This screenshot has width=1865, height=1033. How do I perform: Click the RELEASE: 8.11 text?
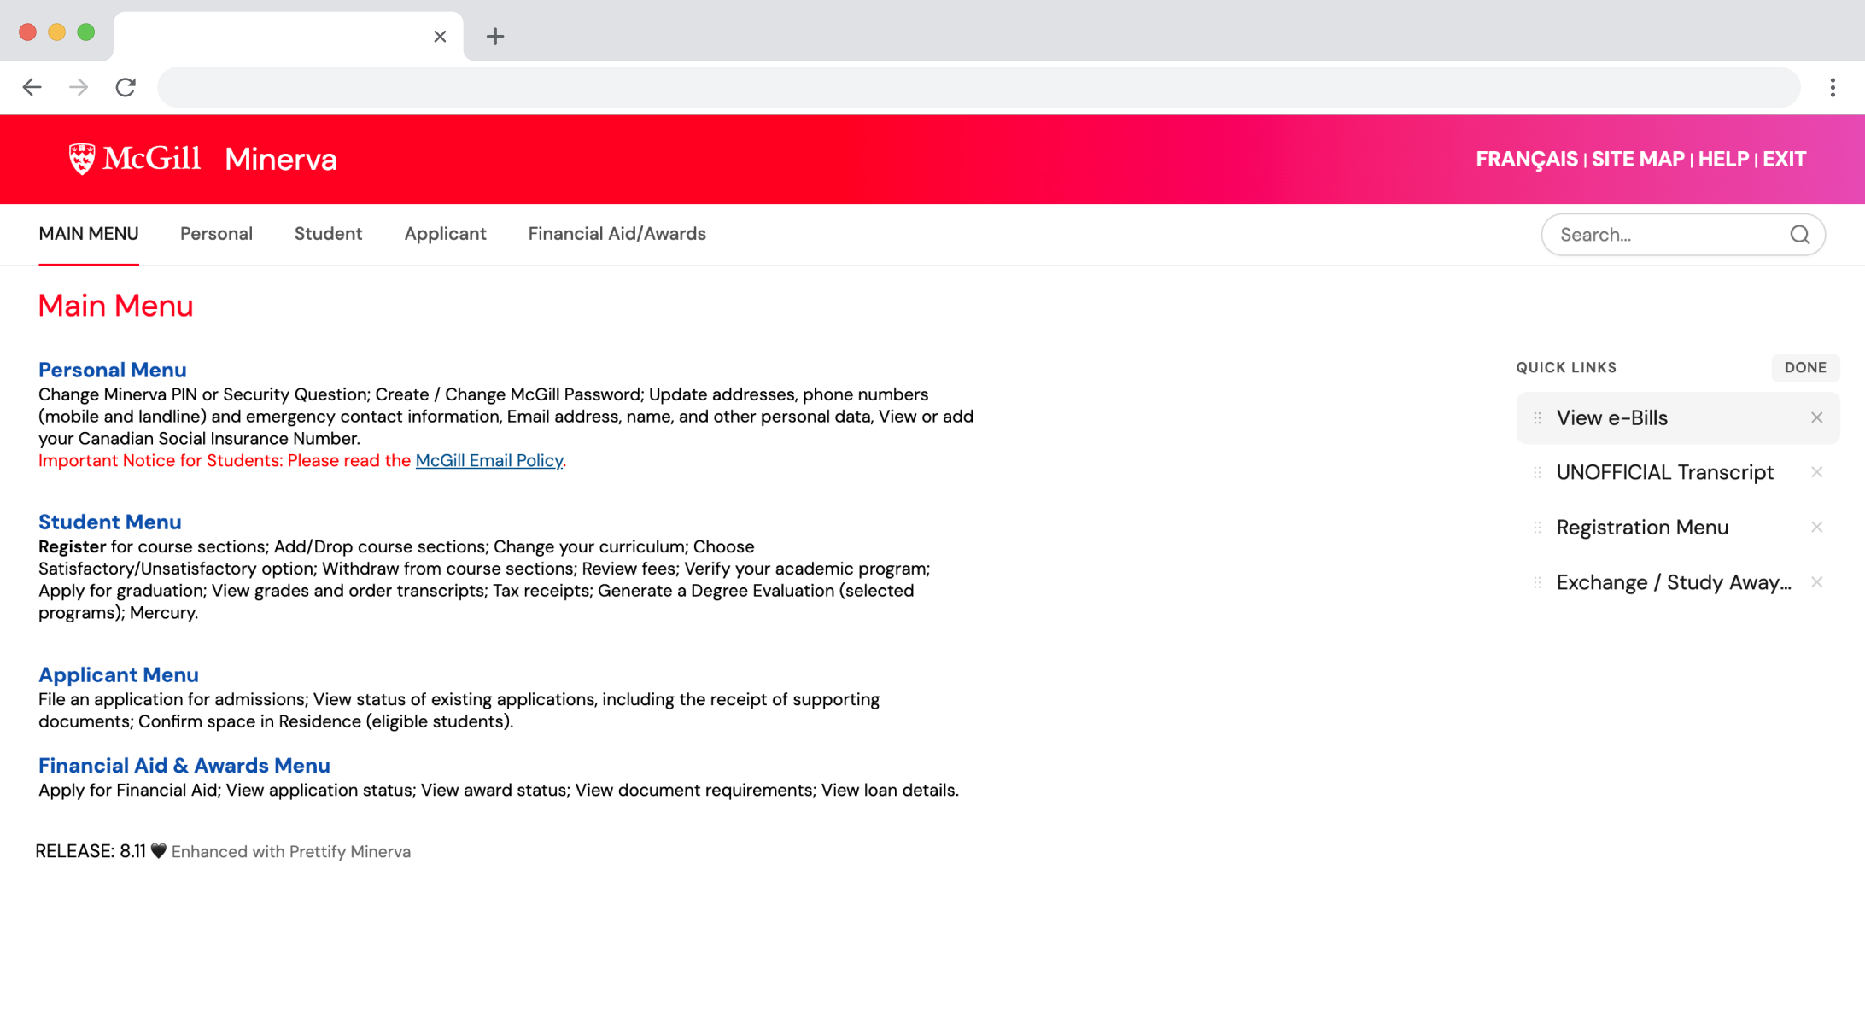coord(91,851)
